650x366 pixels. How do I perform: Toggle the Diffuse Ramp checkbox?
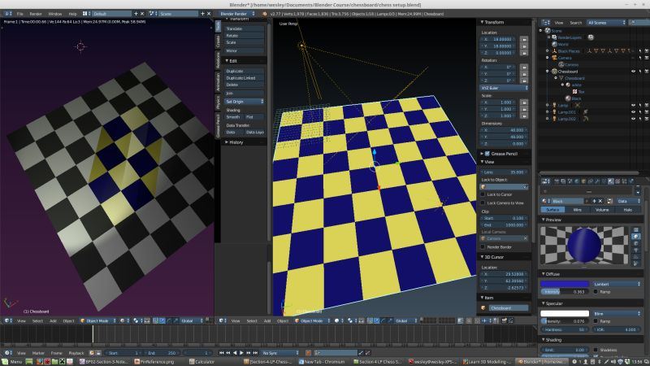pos(596,292)
